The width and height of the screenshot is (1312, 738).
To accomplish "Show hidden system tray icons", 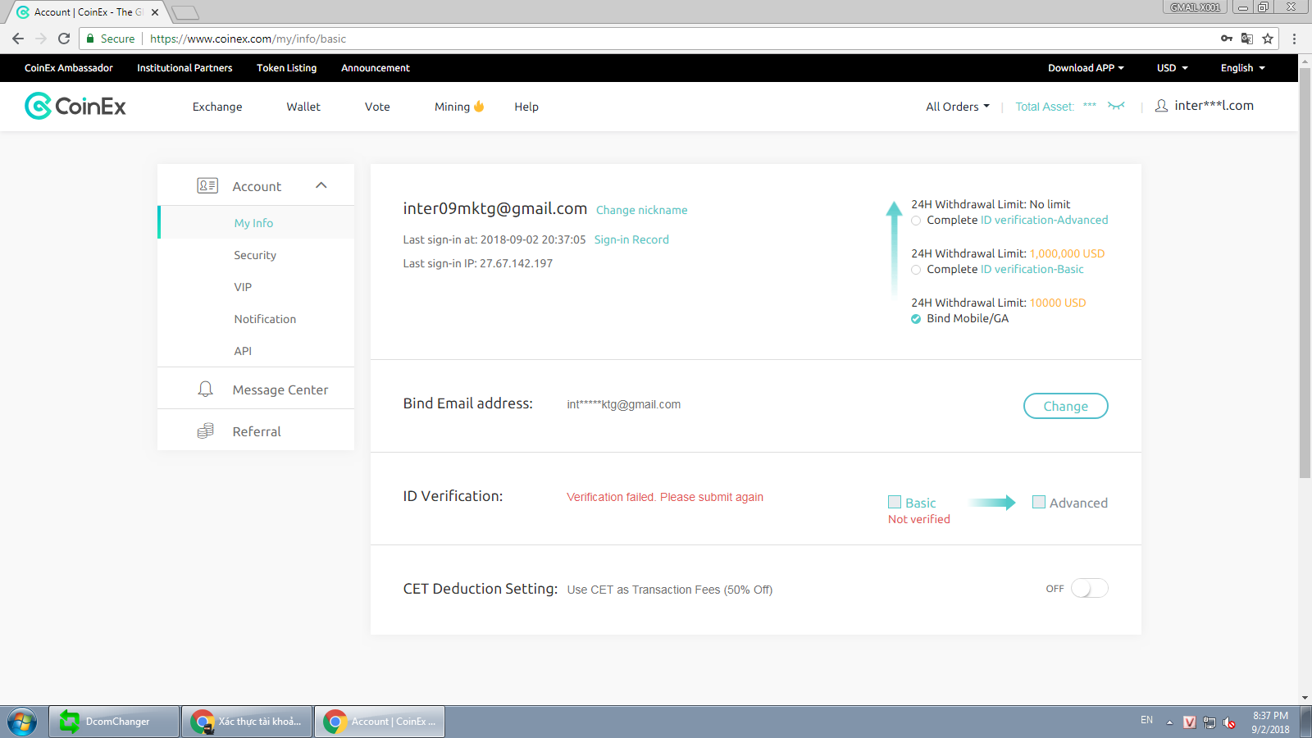I will pyautogui.click(x=1169, y=722).
